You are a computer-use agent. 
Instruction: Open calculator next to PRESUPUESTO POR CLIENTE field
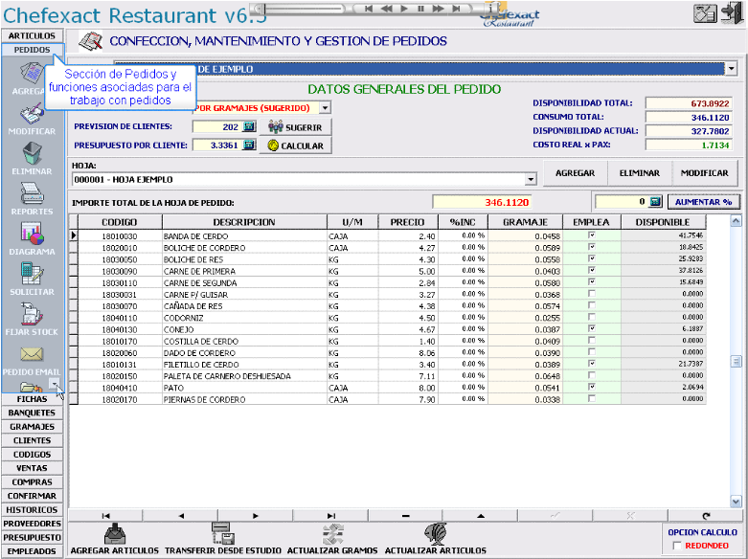249,145
